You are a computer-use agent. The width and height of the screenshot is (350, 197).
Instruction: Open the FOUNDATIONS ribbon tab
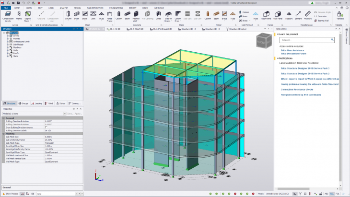coord(116,8)
